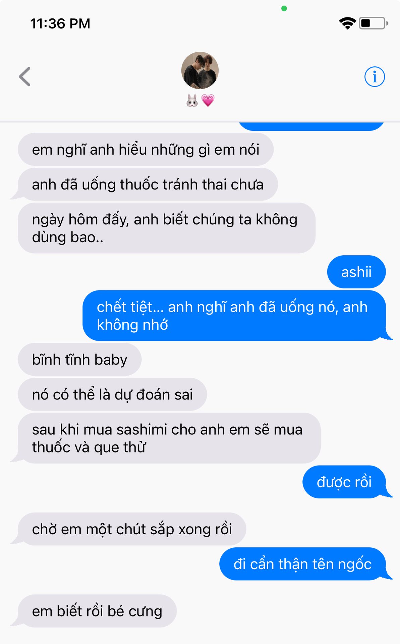Tap the 'em biết rồi bé cưng' message
The image size is (400, 644).
pyautogui.click(x=97, y=611)
